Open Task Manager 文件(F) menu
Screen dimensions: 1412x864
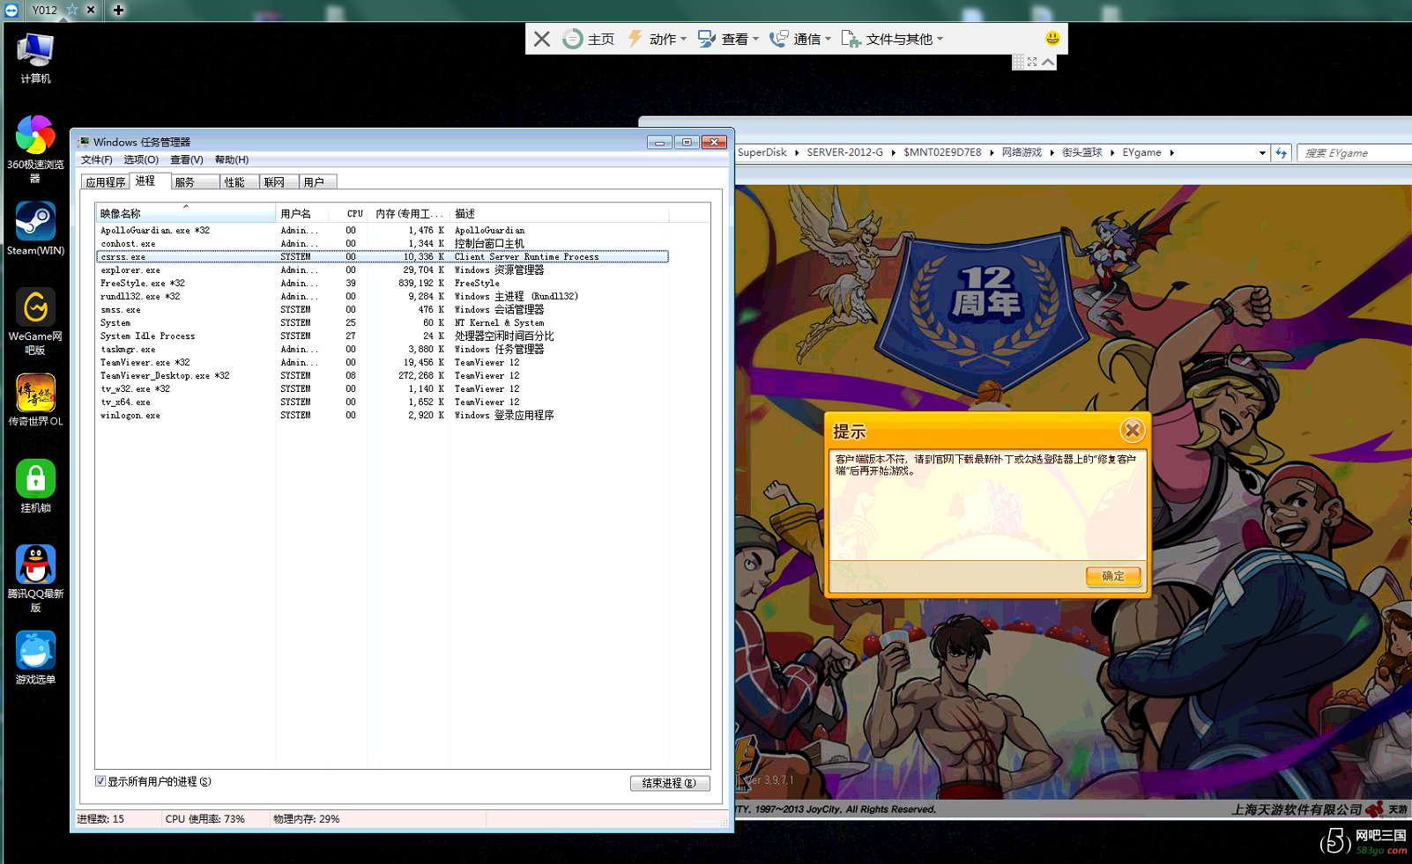pos(97,159)
